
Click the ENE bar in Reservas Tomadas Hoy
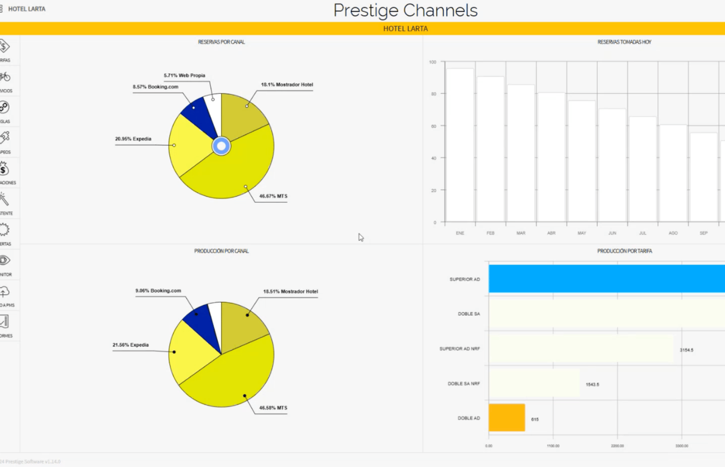click(460, 145)
